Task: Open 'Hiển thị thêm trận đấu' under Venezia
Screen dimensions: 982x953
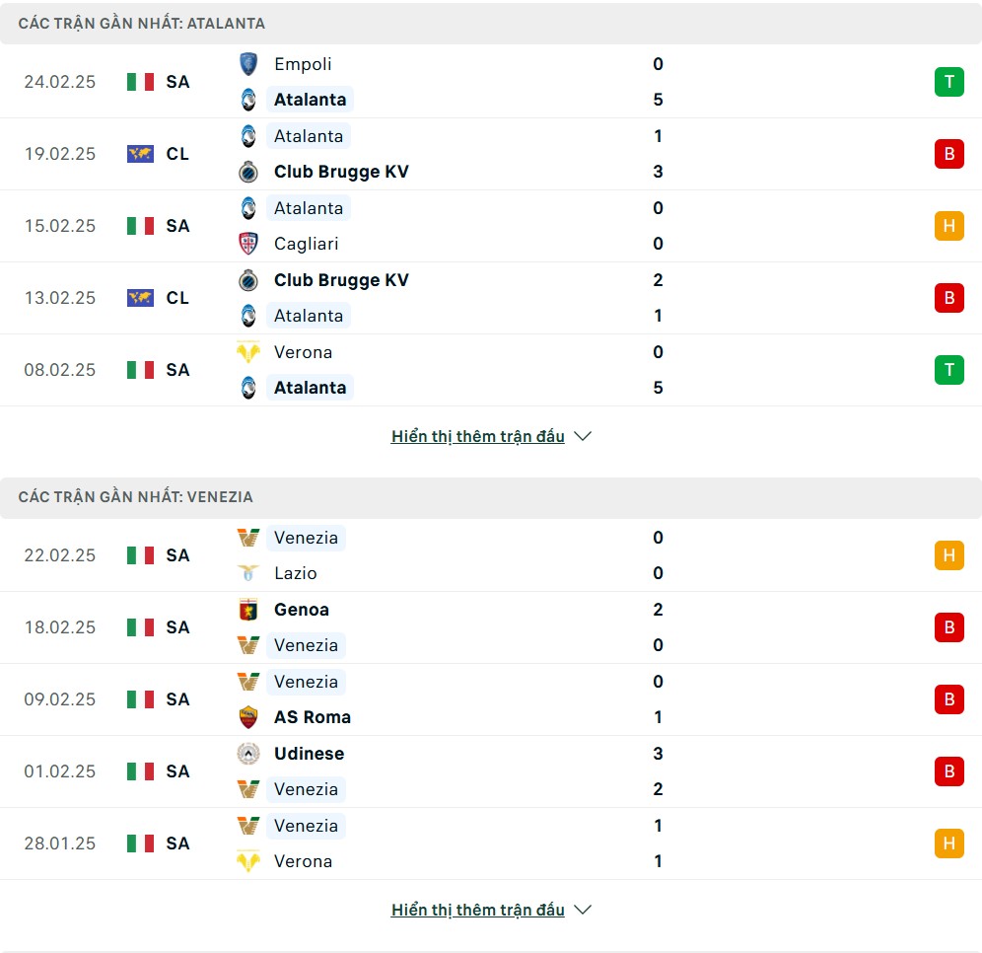Action: 477,910
